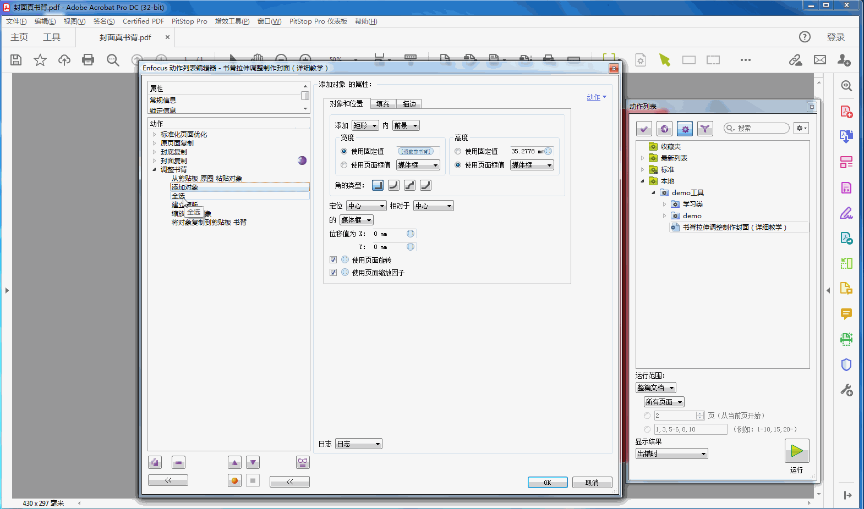
Task: Click the Comment speech bubble sidebar icon
Action: (x=846, y=314)
